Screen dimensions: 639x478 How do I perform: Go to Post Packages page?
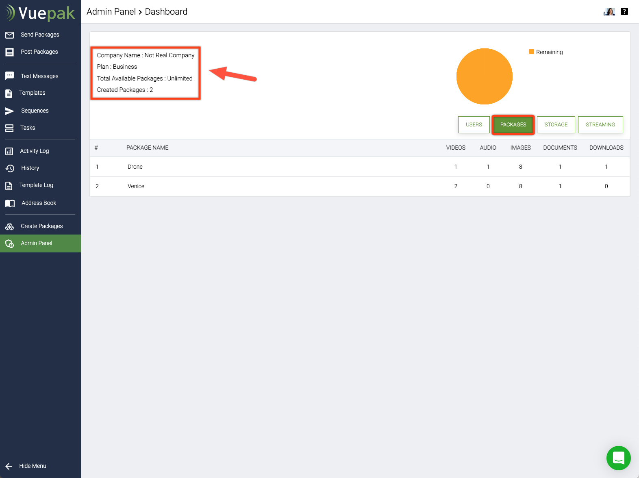pyautogui.click(x=39, y=52)
